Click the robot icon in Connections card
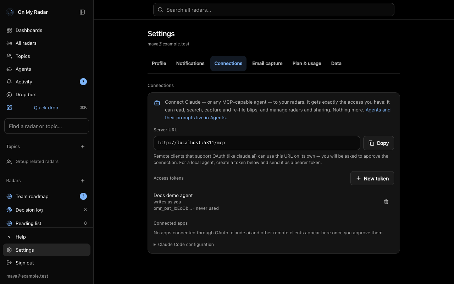 (157, 103)
